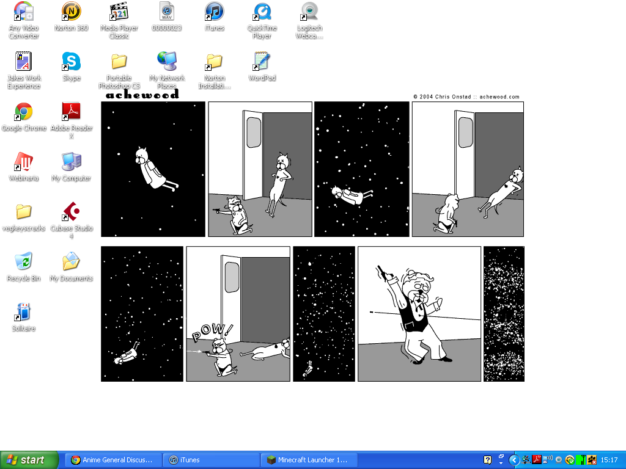Open Media Player Classic desktop icon

click(119, 20)
